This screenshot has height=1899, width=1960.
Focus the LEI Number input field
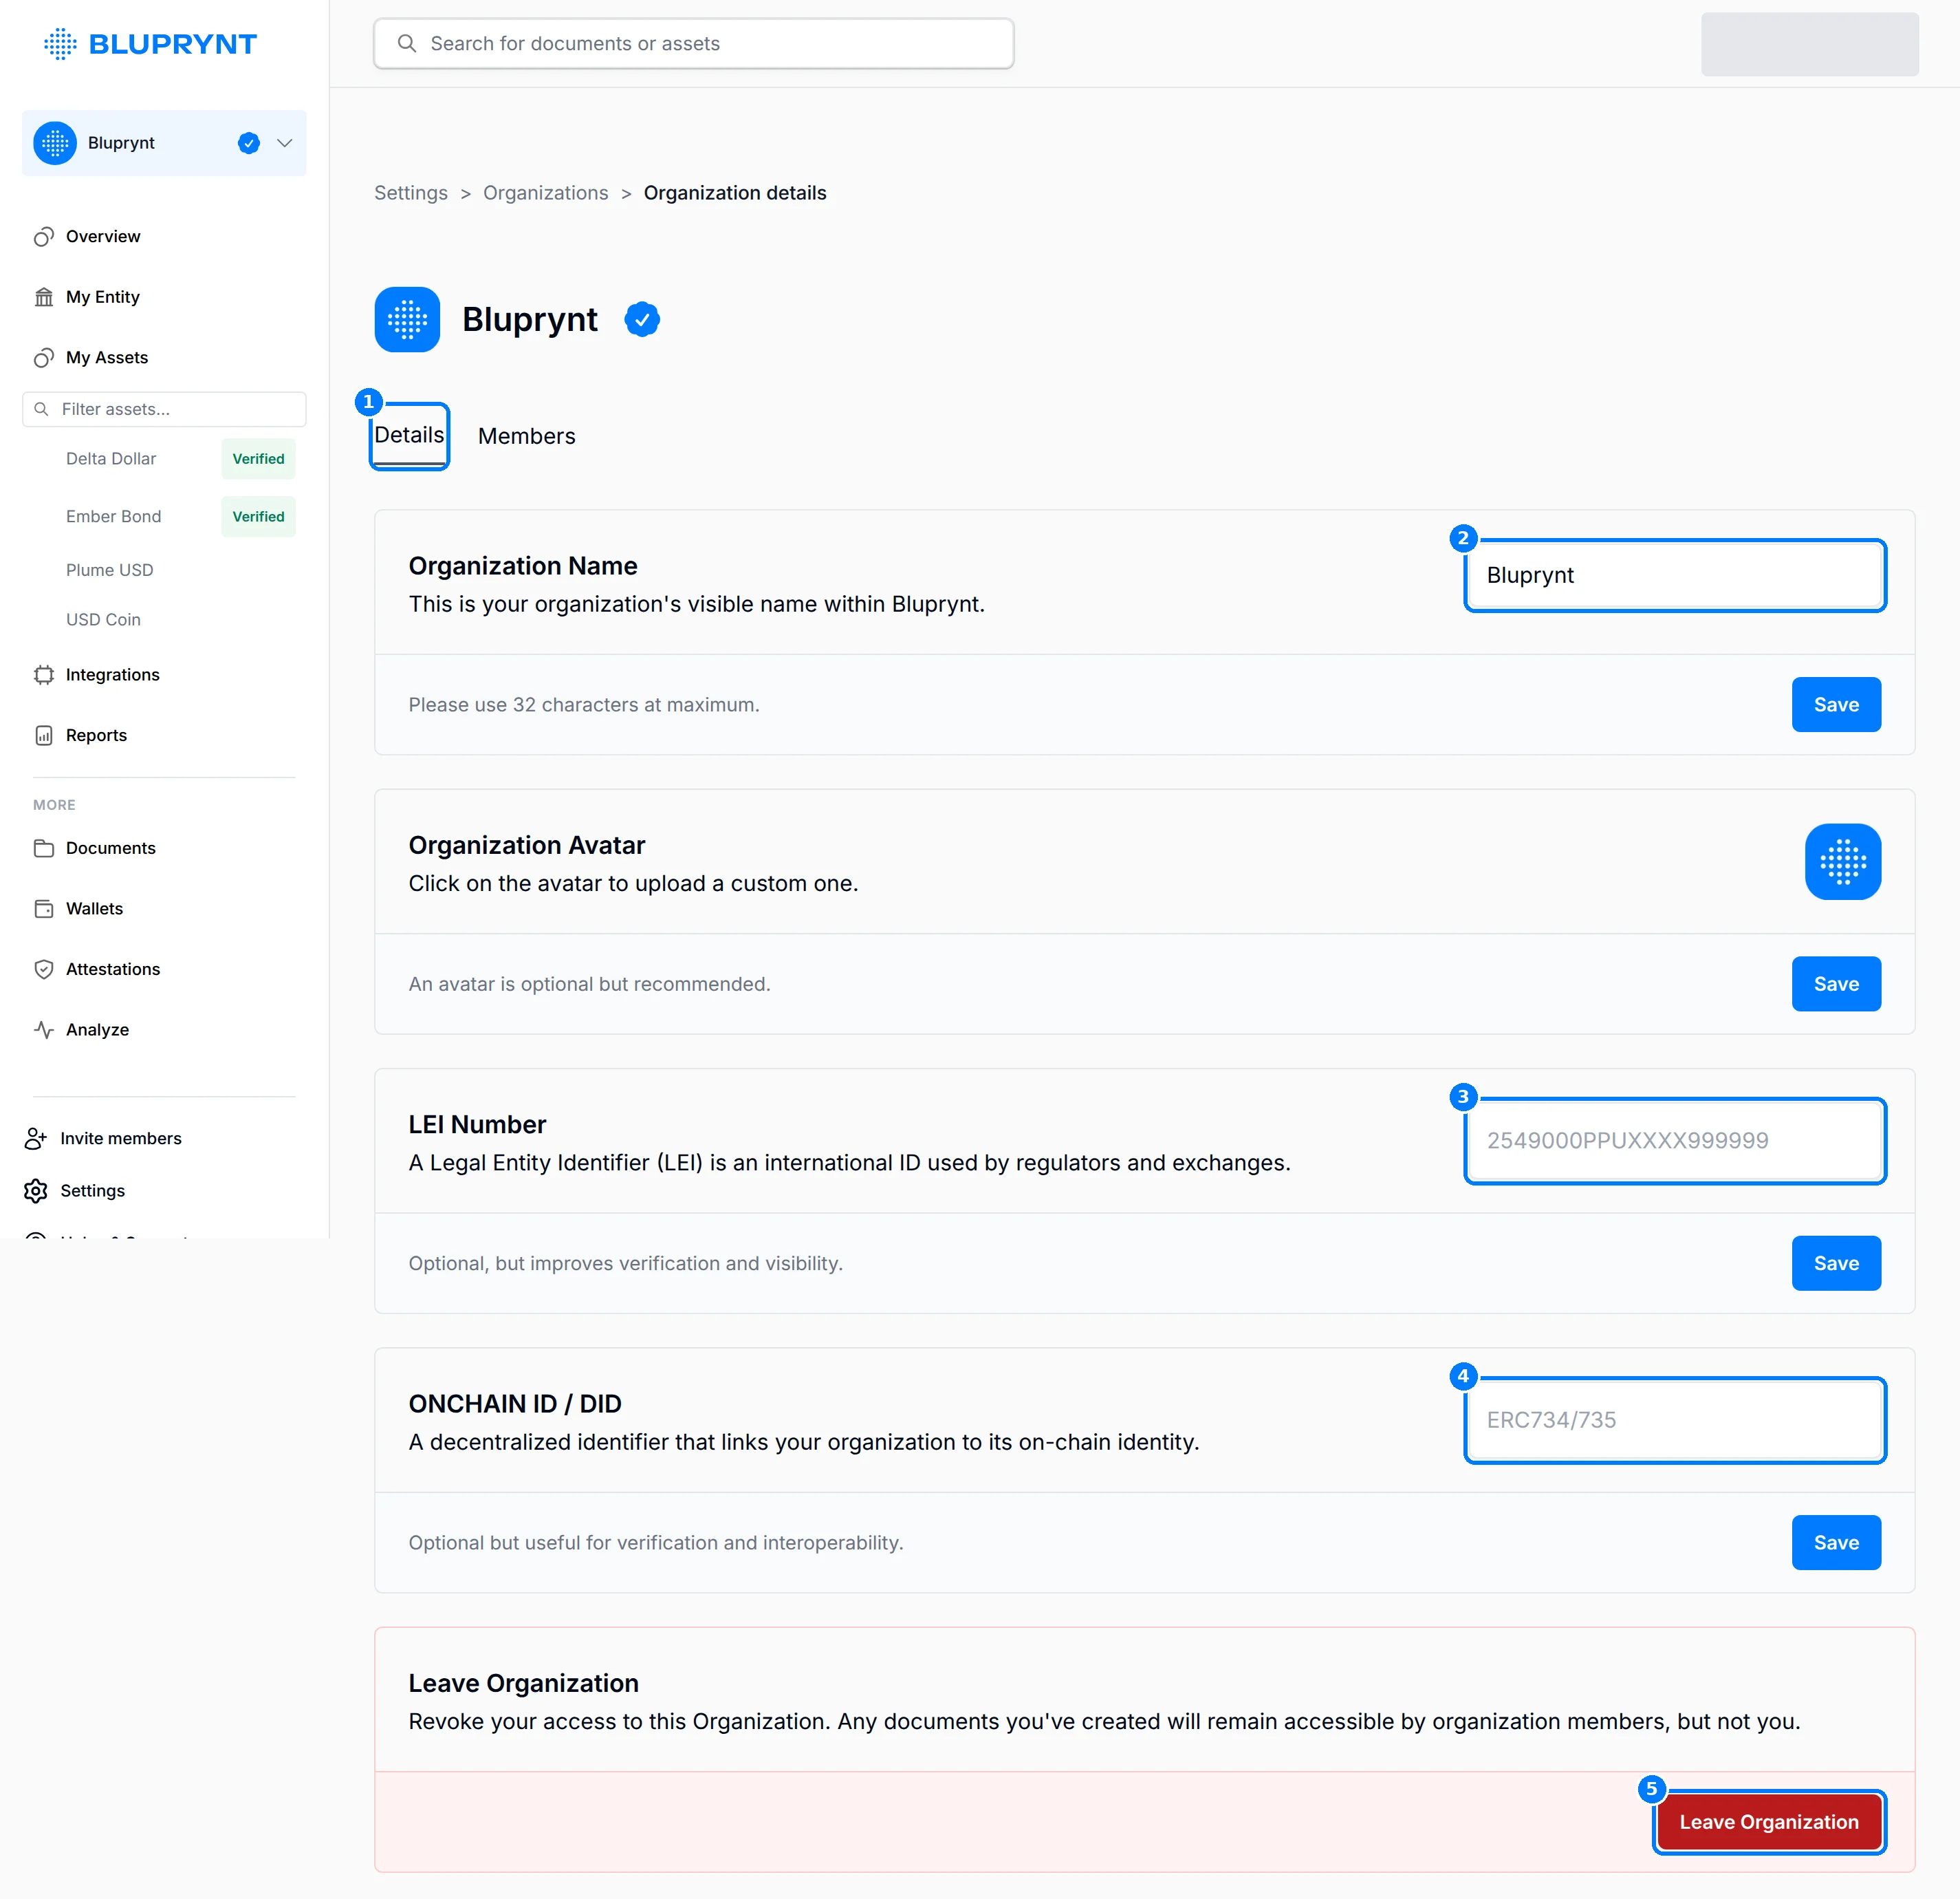(x=1675, y=1141)
